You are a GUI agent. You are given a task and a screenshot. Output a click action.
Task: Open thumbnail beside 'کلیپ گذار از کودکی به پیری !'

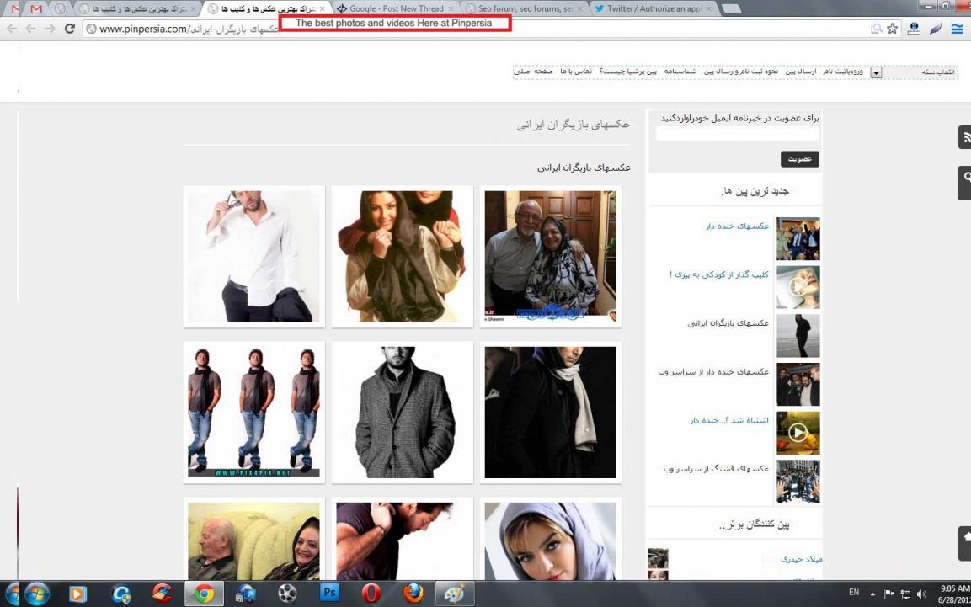coord(798,287)
